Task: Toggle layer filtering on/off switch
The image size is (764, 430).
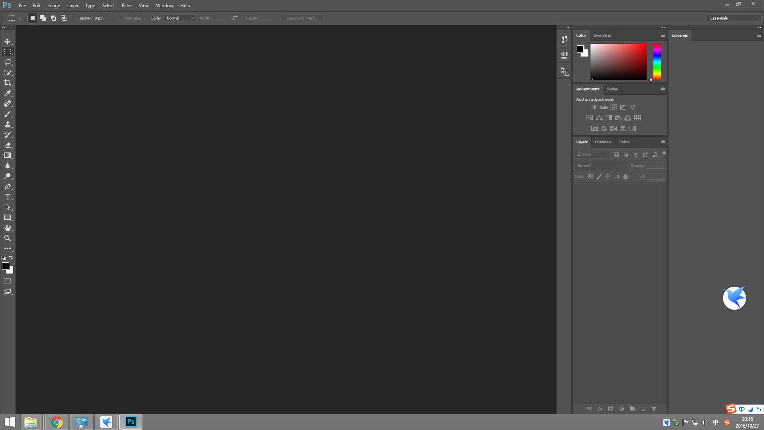Action: coord(664,154)
